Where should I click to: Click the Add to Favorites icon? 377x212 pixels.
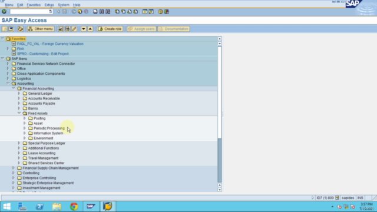[61, 29]
